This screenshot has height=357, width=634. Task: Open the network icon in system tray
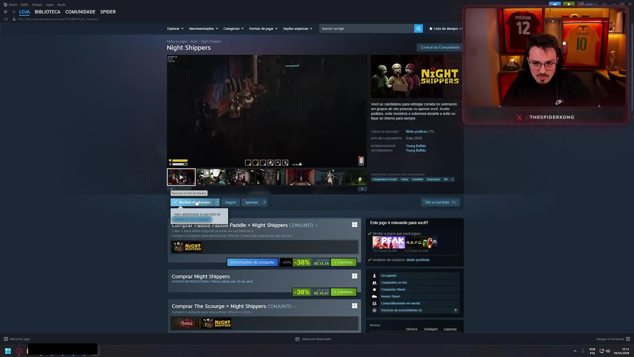601,351
